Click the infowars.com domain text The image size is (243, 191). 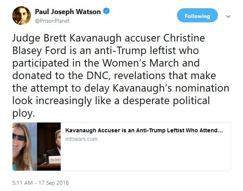tap(81, 139)
